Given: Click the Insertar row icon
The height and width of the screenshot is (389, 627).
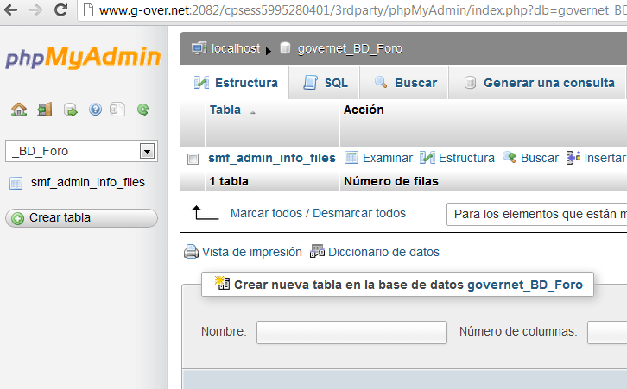Looking at the screenshot, I should point(573,157).
